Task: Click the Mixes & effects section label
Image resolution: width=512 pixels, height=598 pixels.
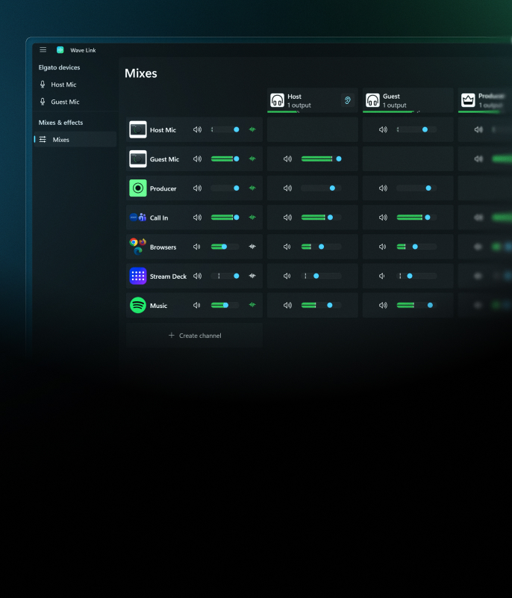Action: pyautogui.click(x=60, y=123)
